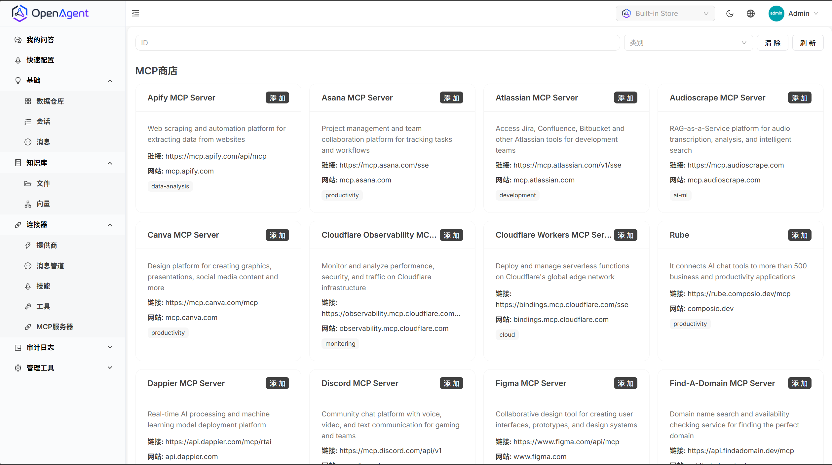This screenshot has width=832, height=465.
Task: Click the 快速配置 rocket icon
Action: pyautogui.click(x=18, y=60)
